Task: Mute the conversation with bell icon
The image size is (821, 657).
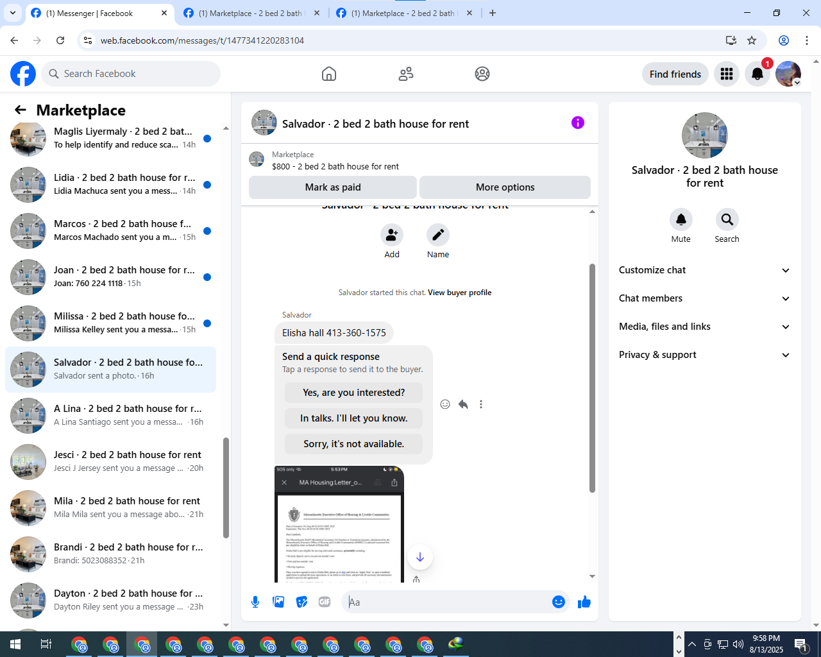Action: click(x=681, y=219)
